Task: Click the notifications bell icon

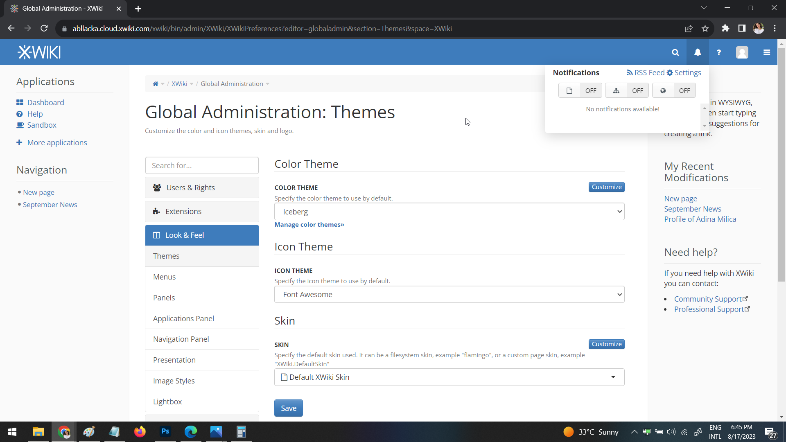Action: click(x=698, y=52)
